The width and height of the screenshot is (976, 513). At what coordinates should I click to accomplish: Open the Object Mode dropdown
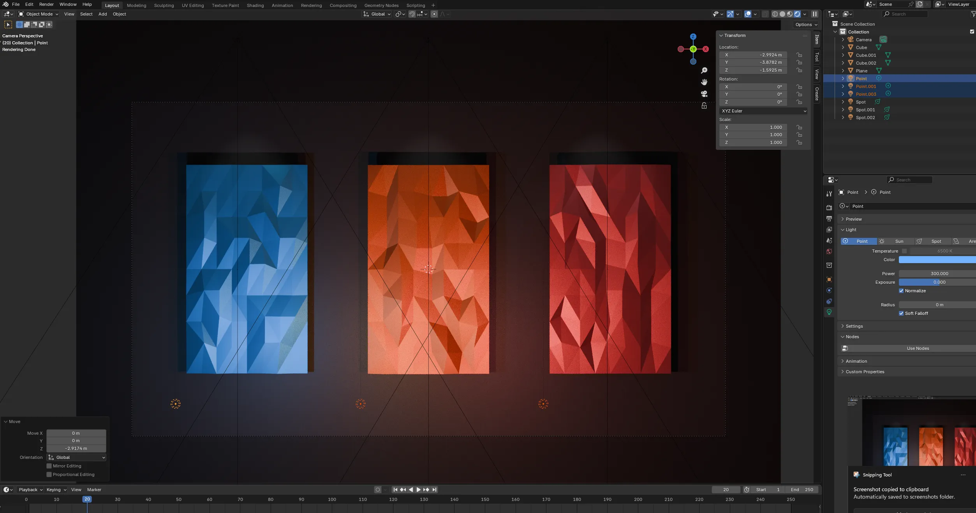[x=38, y=14]
